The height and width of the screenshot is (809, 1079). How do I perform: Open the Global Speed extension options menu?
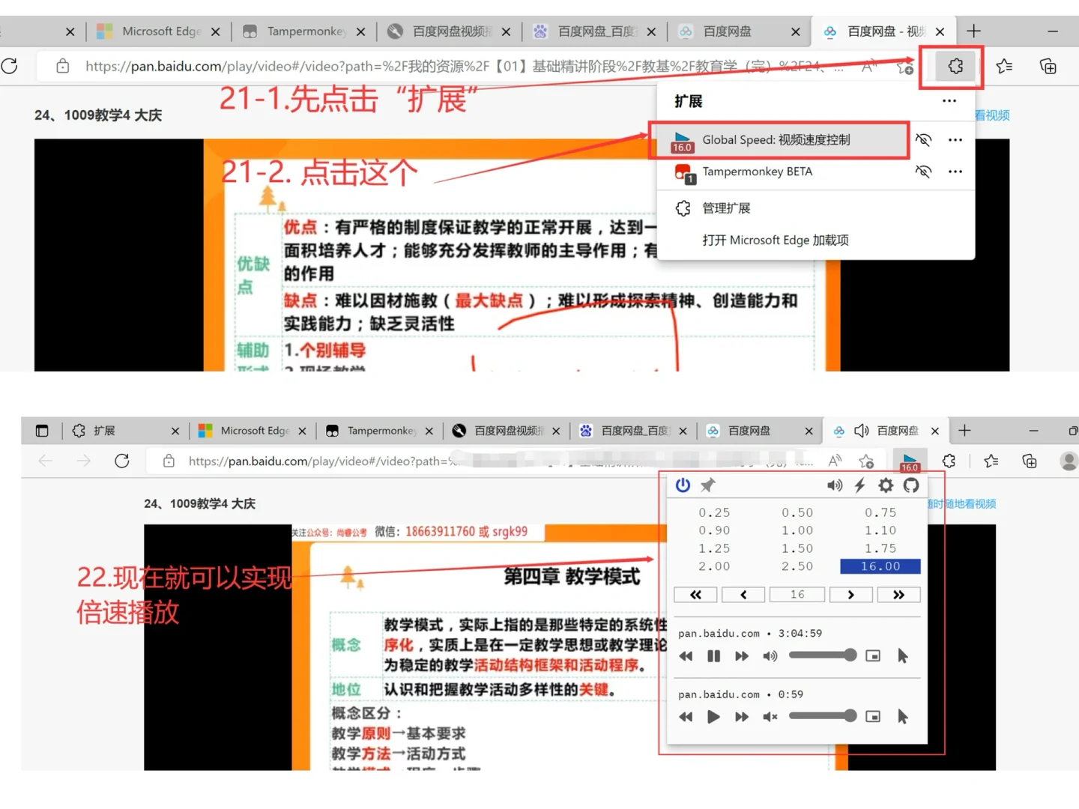(955, 139)
